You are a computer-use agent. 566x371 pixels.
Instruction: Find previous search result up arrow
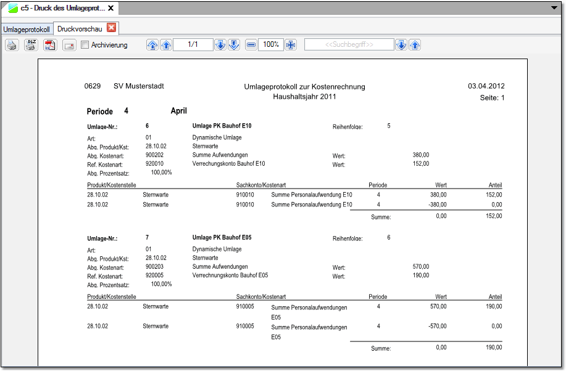tap(415, 45)
